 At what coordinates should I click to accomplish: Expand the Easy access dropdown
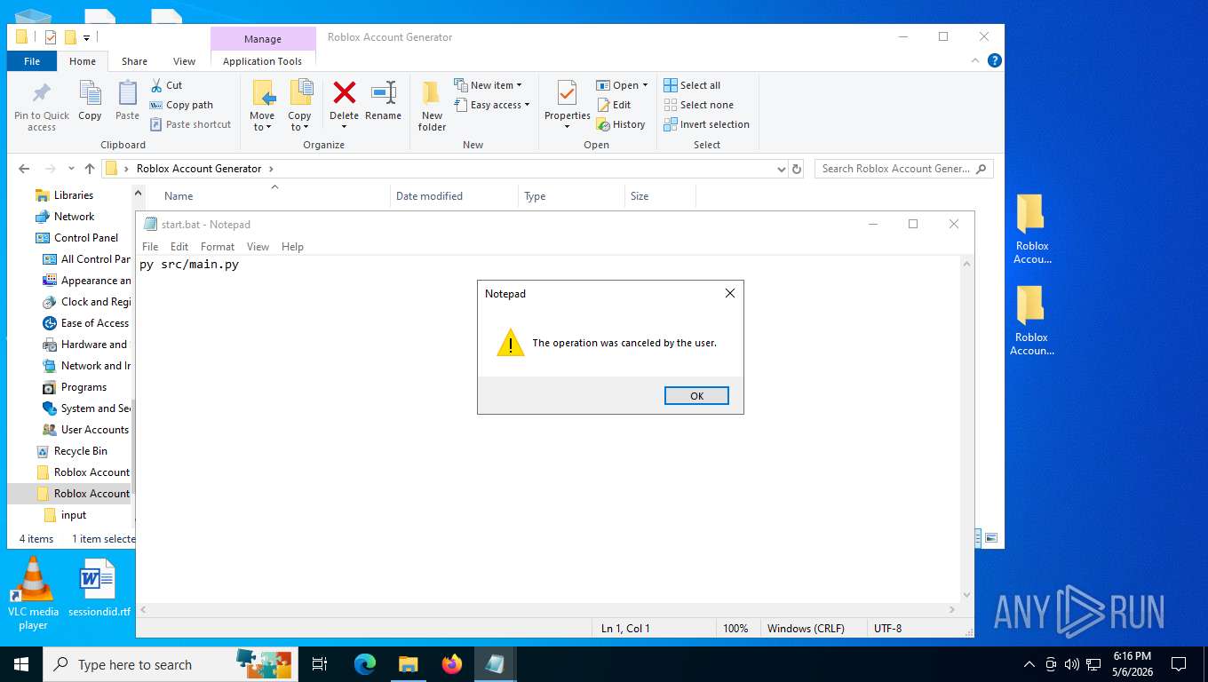(x=491, y=105)
